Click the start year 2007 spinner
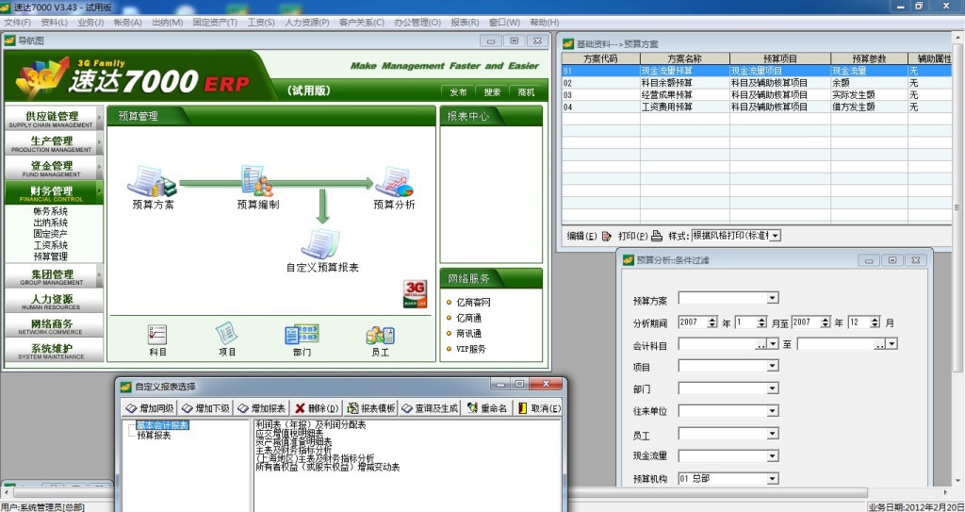 coord(712,322)
